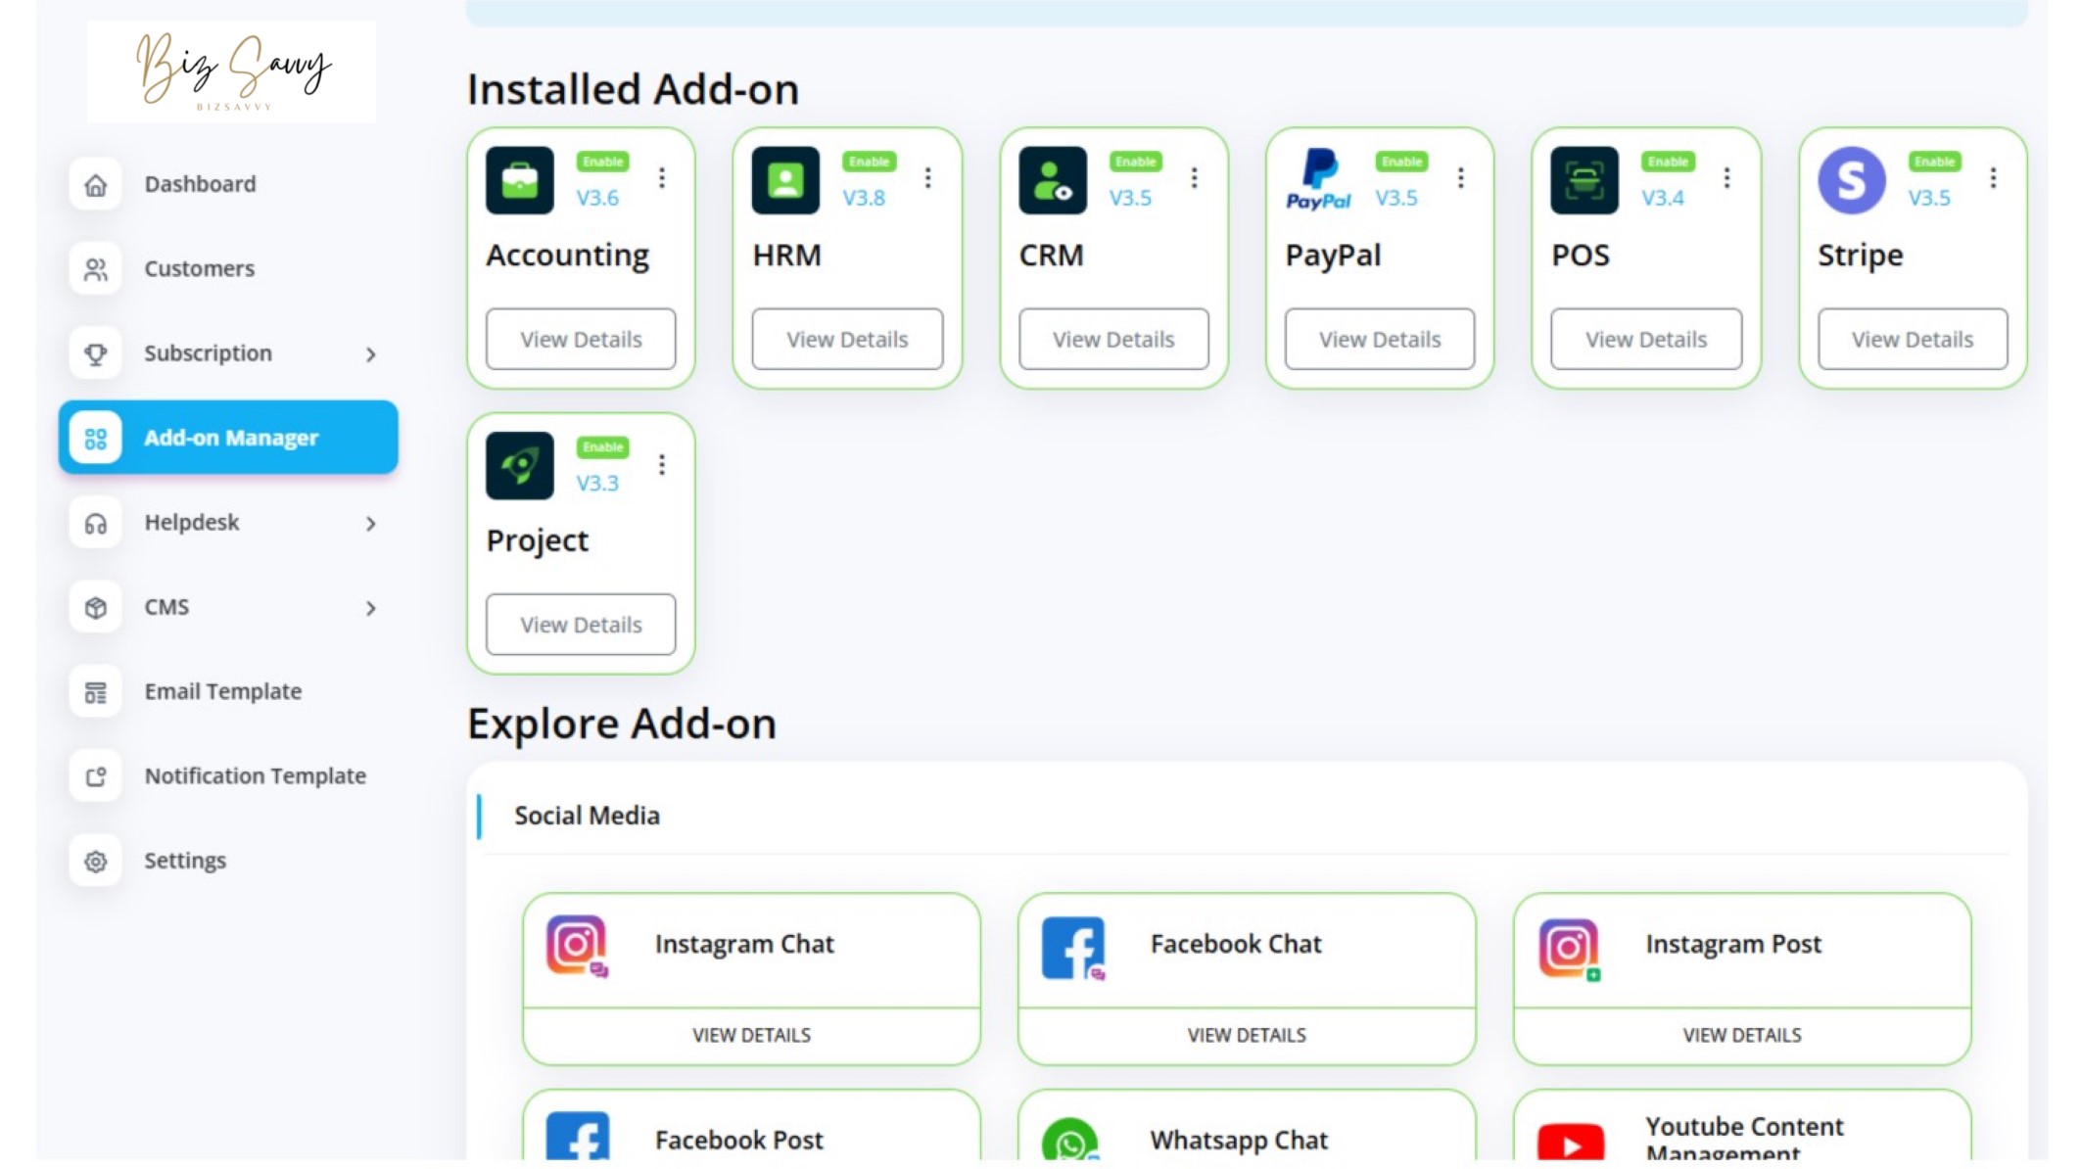Viewport: 2080px width, 1169px height.
Task: Click the Facebook Chat icon
Action: (x=1073, y=947)
